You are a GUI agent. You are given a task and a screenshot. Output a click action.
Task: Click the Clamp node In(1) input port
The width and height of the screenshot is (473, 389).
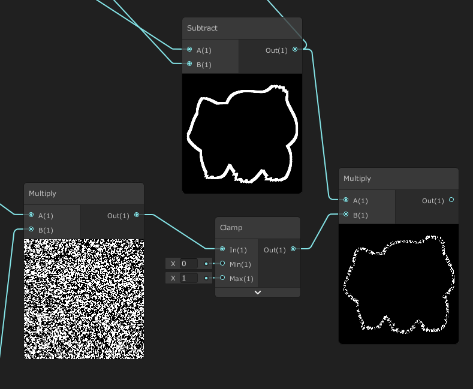(222, 249)
